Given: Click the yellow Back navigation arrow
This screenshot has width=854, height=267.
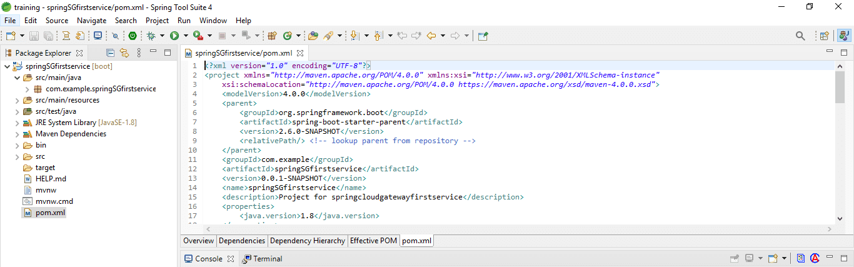Looking at the screenshot, I should [x=431, y=36].
